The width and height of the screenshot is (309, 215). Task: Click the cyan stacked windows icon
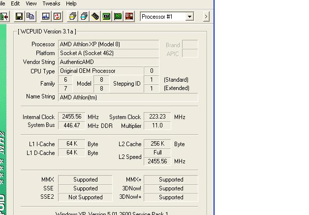point(84,16)
